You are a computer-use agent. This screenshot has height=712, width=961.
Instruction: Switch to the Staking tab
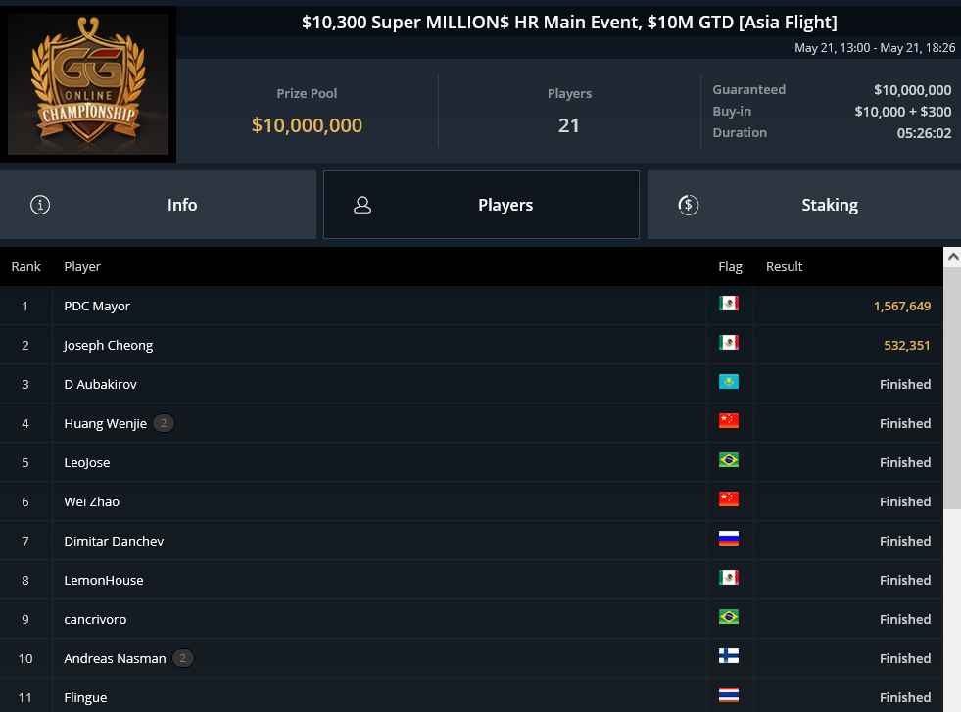pyautogui.click(x=804, y=205)
